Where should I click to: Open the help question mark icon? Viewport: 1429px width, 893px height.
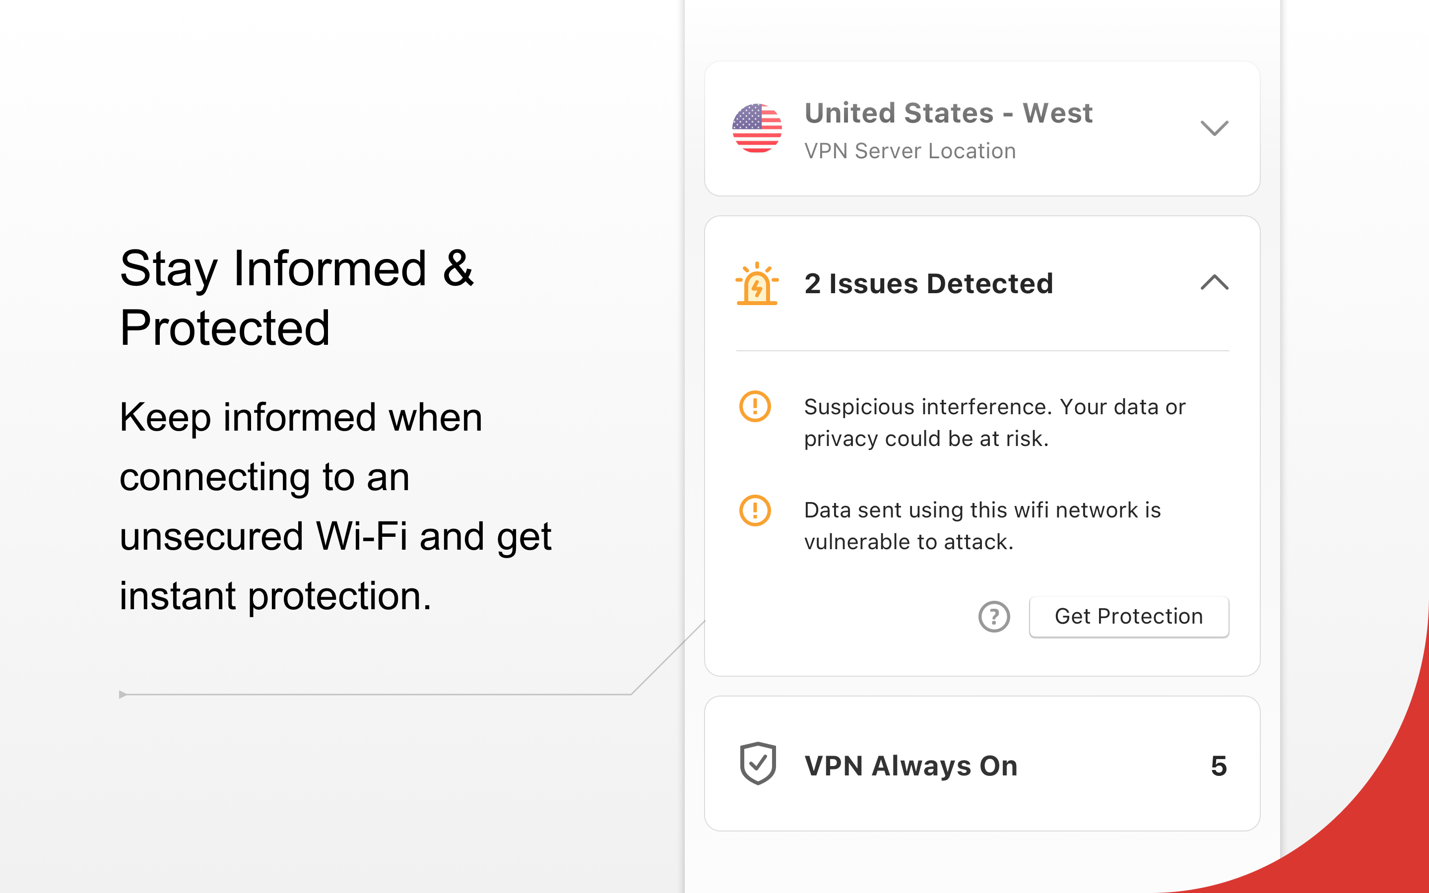[x=994, y=617]
